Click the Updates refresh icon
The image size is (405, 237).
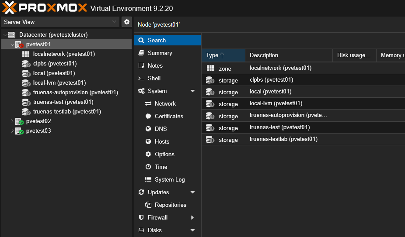coord(141,192)
